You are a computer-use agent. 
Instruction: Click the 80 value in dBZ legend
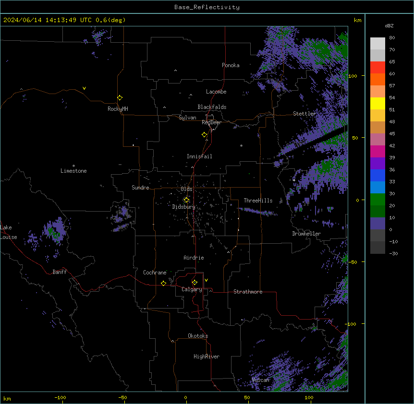[x=392, y=38]
